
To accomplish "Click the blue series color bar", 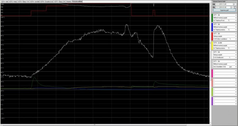I will [212, 27].
